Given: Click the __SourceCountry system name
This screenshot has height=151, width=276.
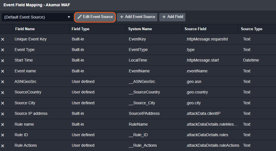Looking at the screenshot, I should click(x=144, y=92).
